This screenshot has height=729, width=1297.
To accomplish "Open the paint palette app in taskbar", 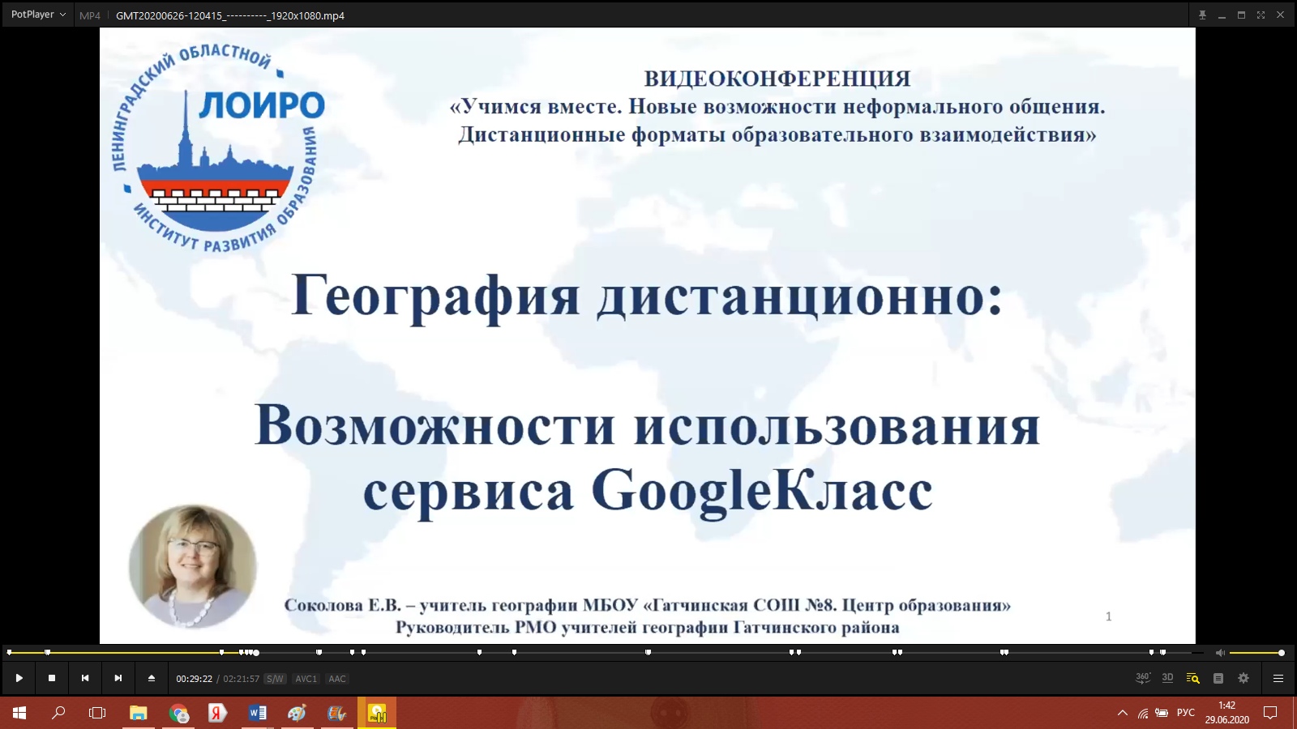I will (297, 713).
